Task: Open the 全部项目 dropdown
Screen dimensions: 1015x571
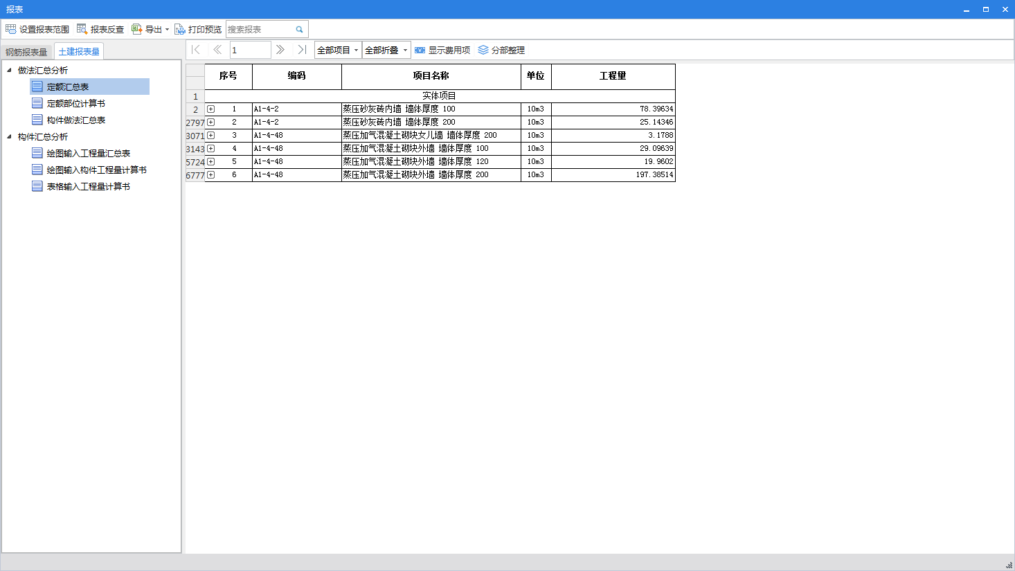Action: pos(338,50)
